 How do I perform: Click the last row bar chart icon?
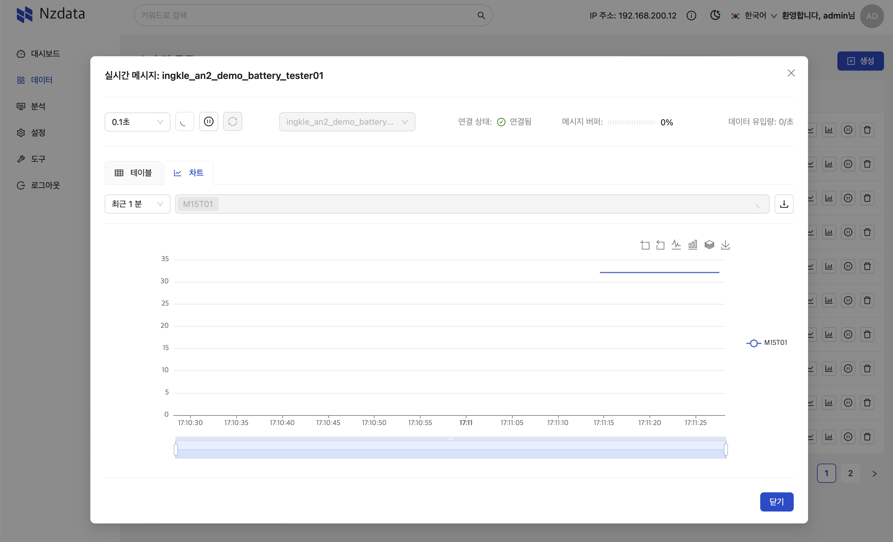[829, 436]
